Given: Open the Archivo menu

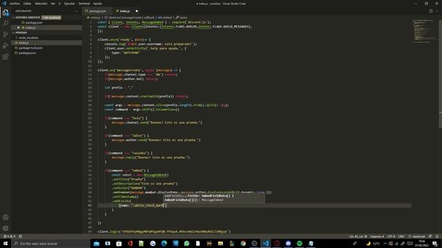Looking at the screenshot, I should tap(15, 3).
